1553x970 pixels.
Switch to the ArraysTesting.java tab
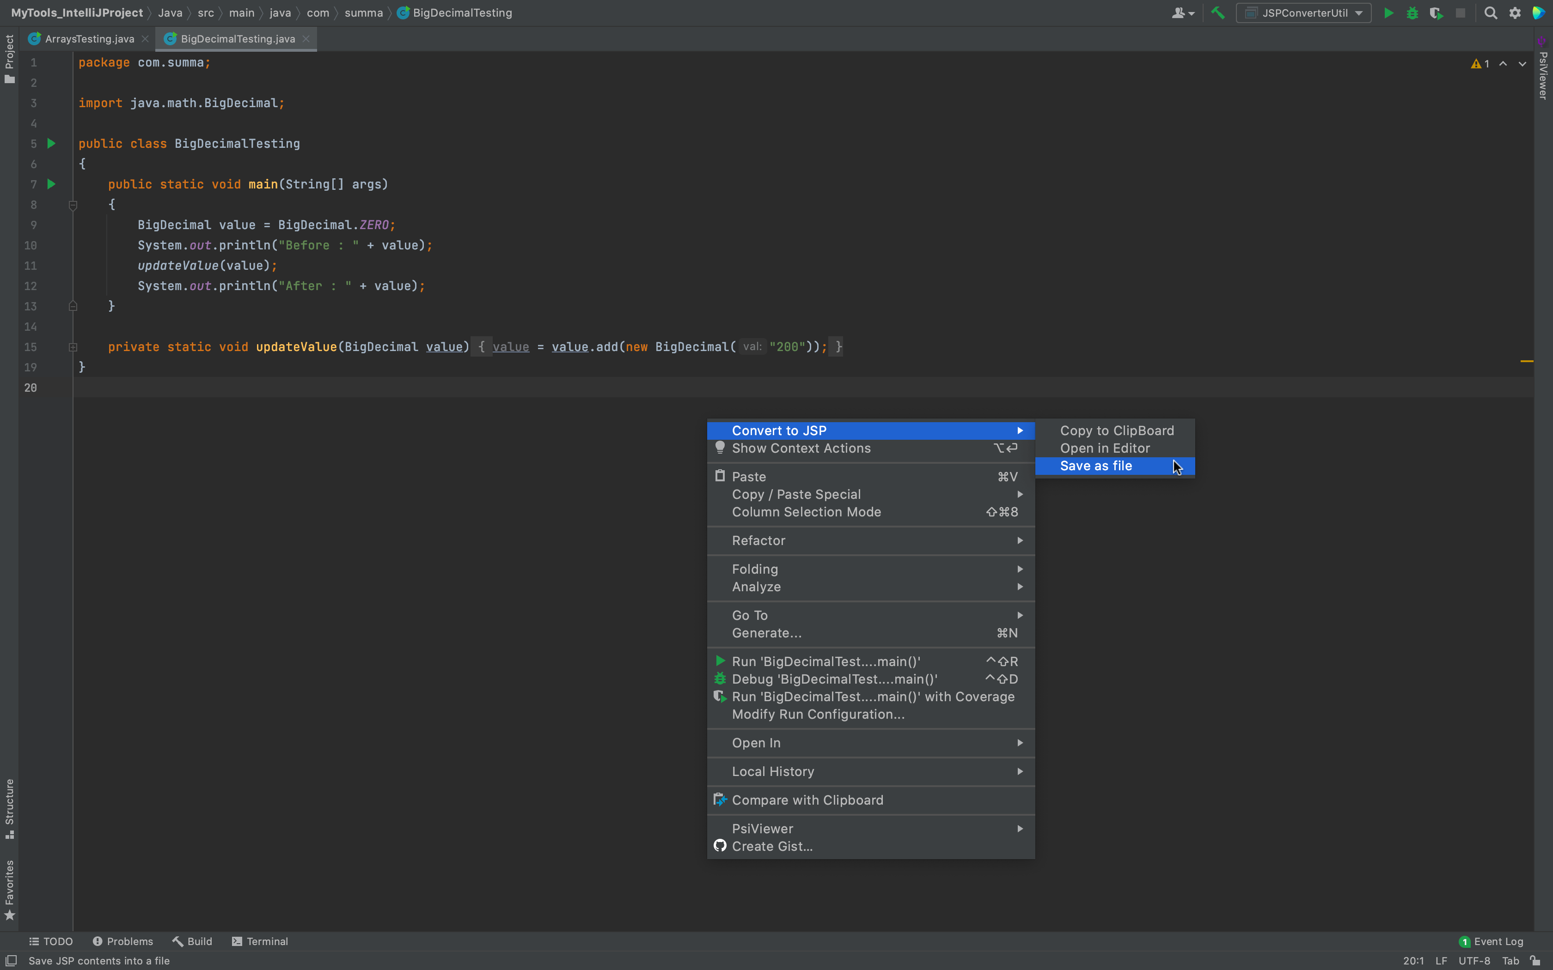pos(90,38)
